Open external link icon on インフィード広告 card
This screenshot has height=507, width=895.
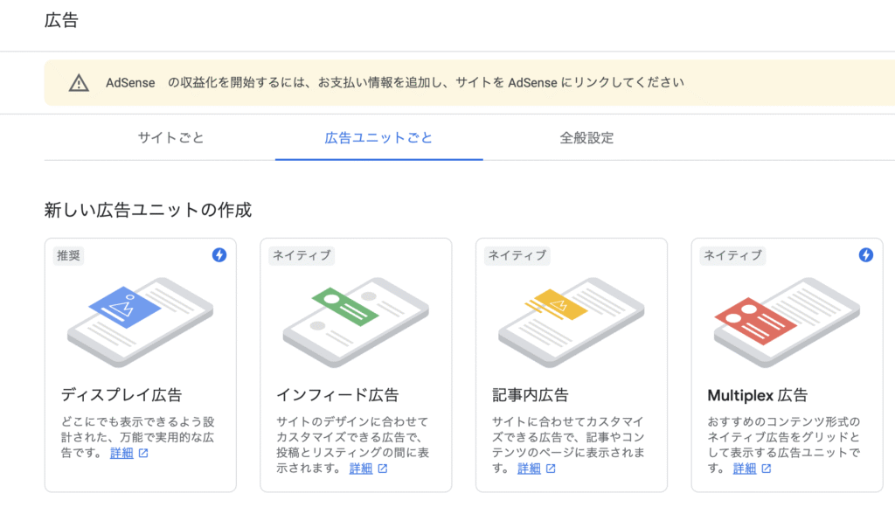(383, 469)
